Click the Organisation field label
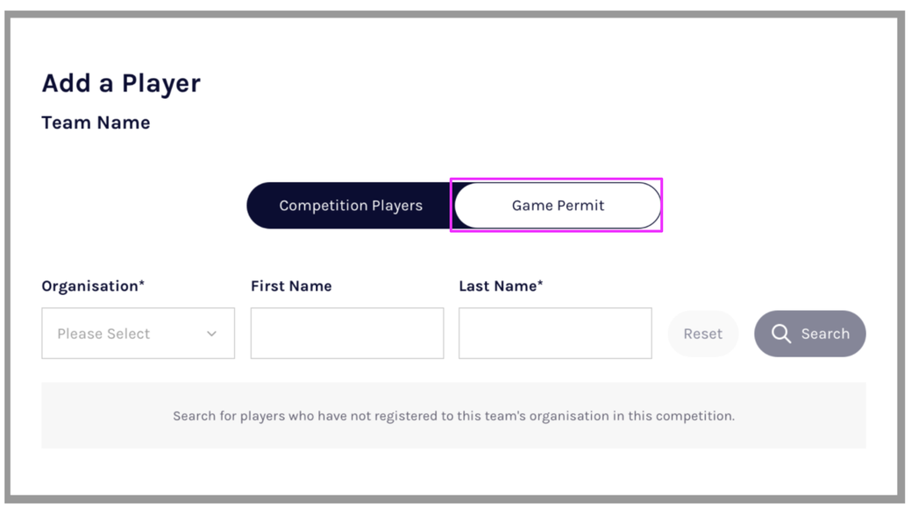The height and width of the screenshot is (514, 918). pyautogui.click(x=89, y=286)
